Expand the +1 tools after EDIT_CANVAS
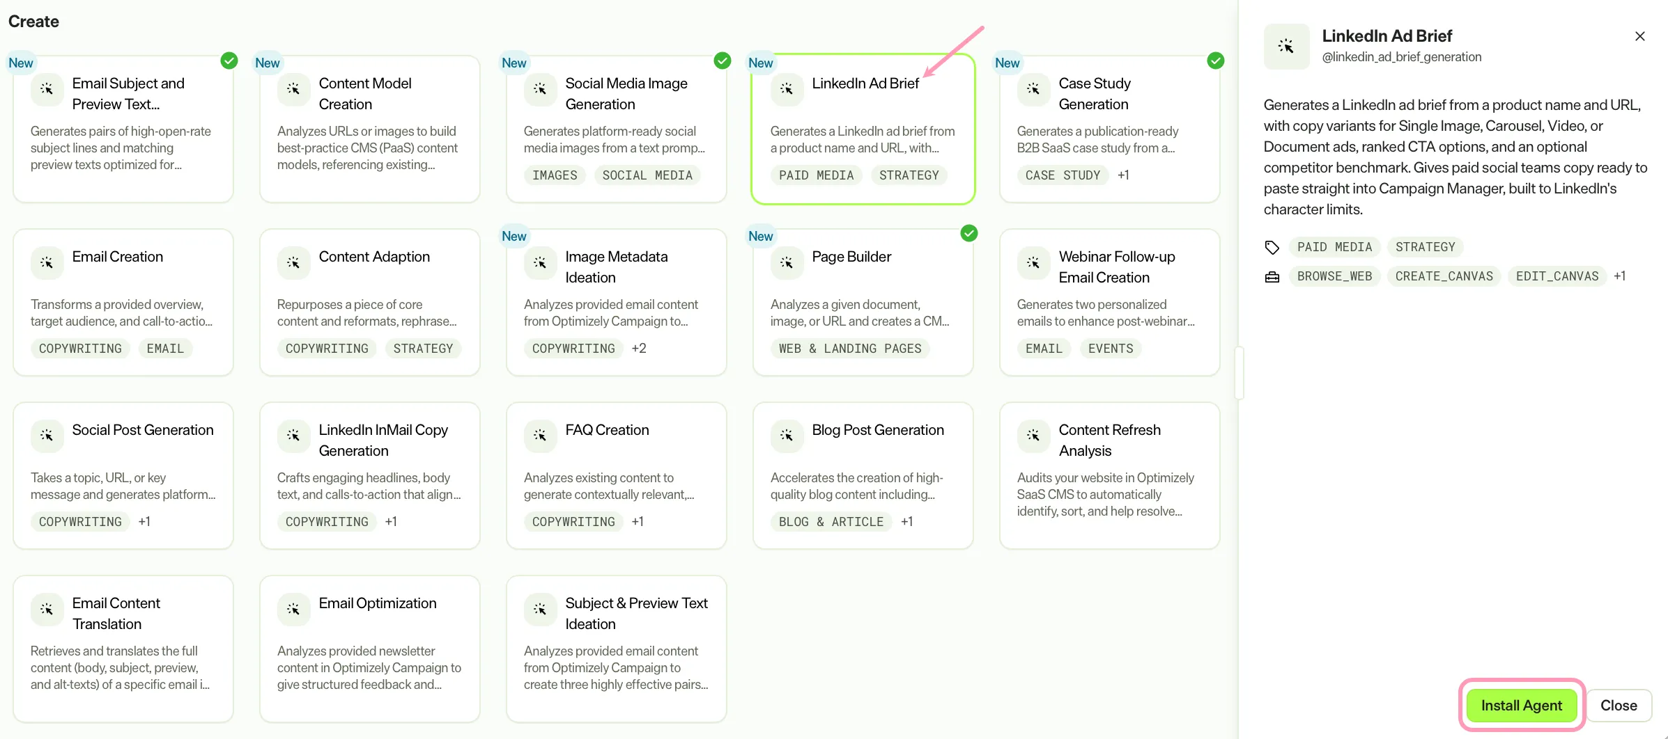This screenshot has width=1668, height=739. tap(1620, 276)
